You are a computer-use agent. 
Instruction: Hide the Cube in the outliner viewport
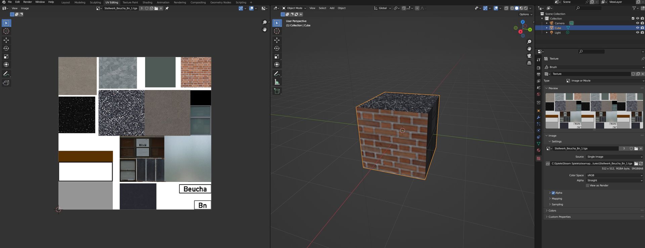pos(637,28)
